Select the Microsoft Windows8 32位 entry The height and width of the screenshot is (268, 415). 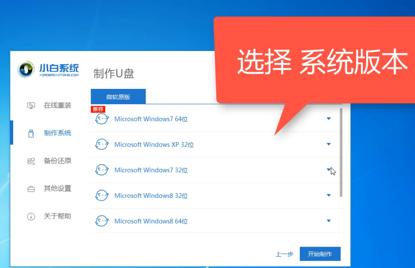pyautogui.click(x=151, y=196)
